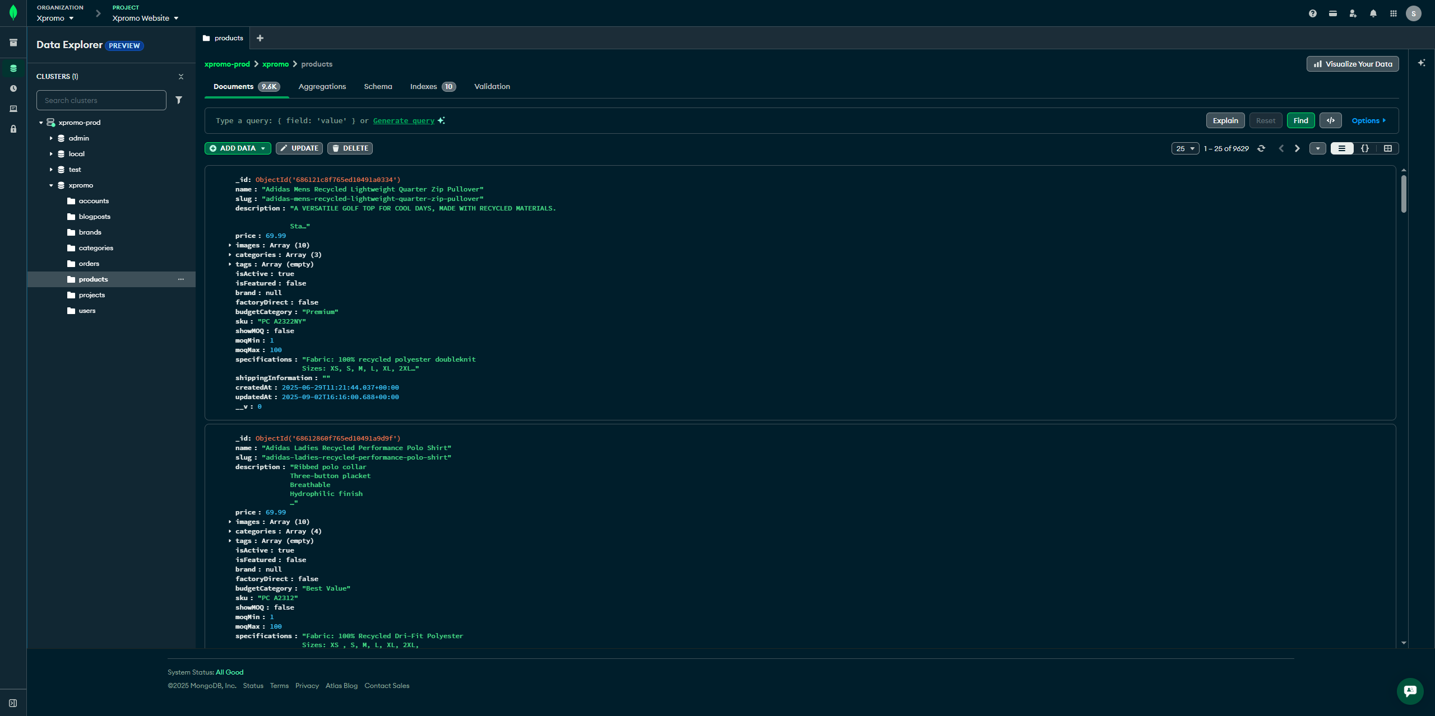This screenshot has width=1435, height=716.
Task: Add a new tab with plus icon
Action: (260, 38)
